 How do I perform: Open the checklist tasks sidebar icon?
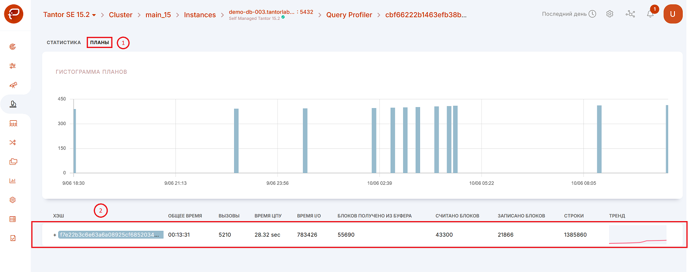tap(13, 238)
